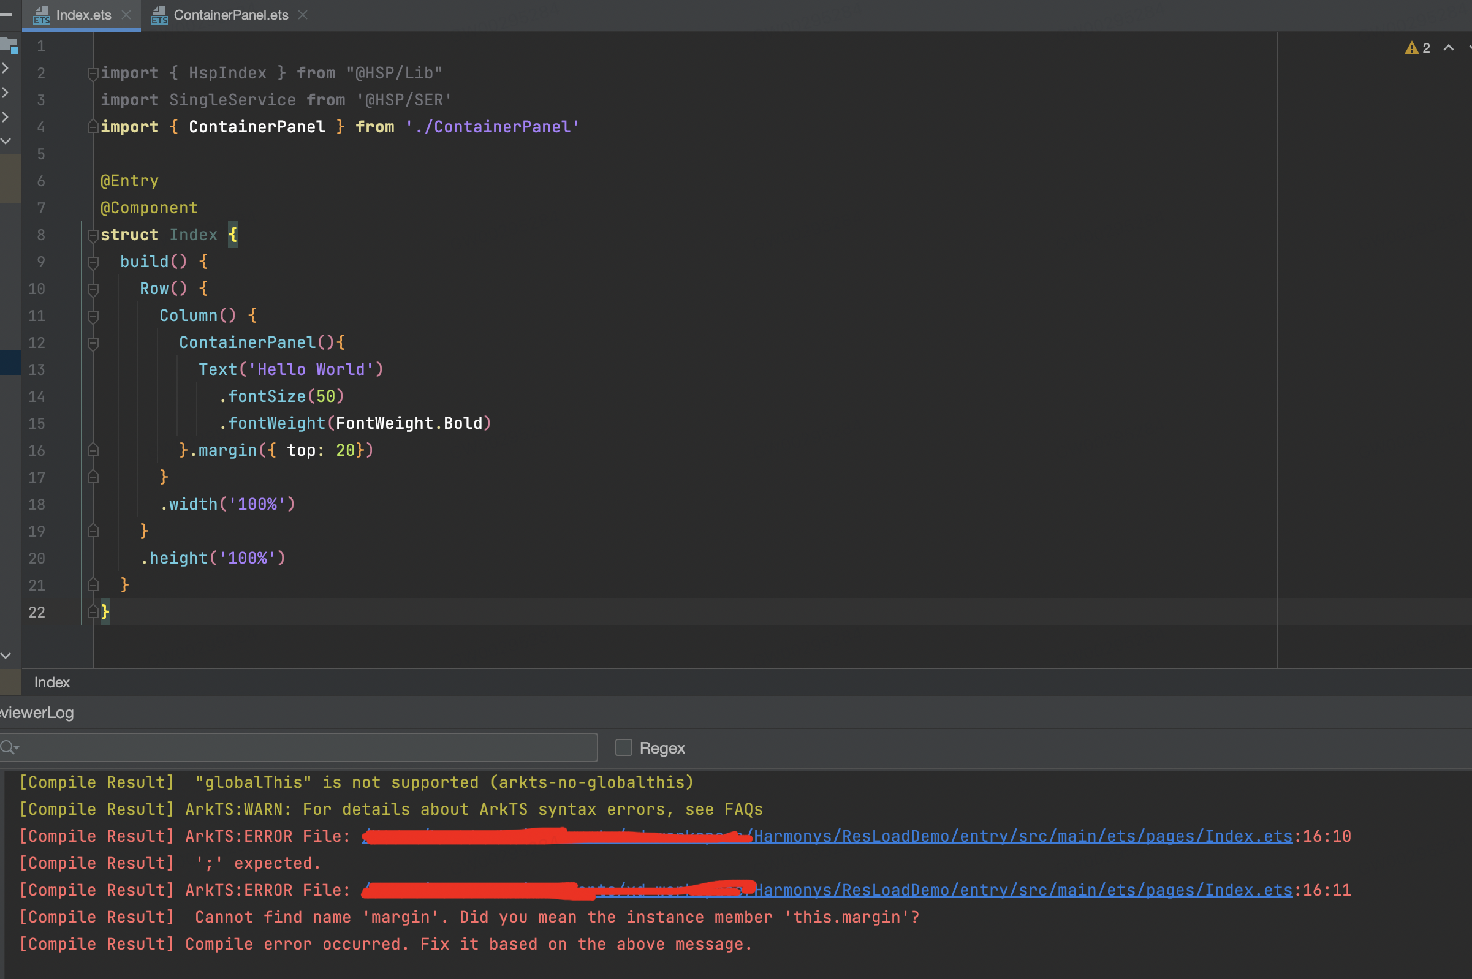Collapse the build() fold at line 9
Viewport: 1472px width, 979px height.
[x=93, y=262]
